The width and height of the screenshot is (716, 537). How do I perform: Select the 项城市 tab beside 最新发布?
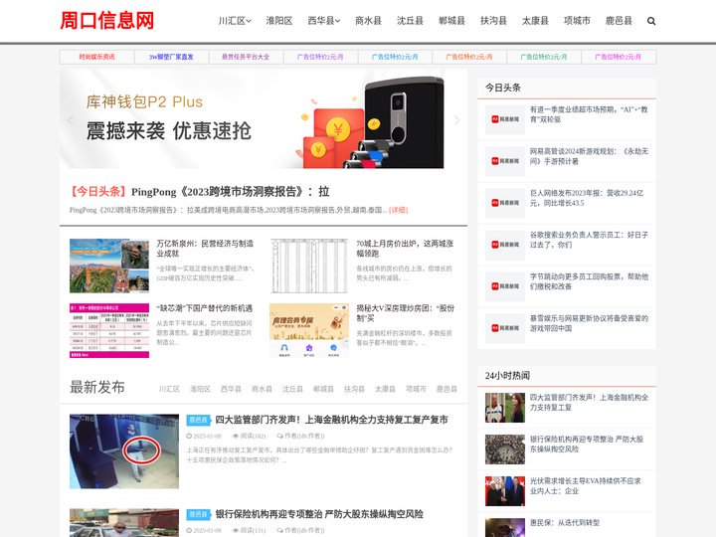416,389
